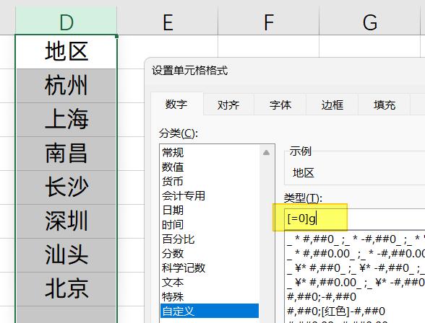
Task: Select 常规 category
Action: pos(210,153)
